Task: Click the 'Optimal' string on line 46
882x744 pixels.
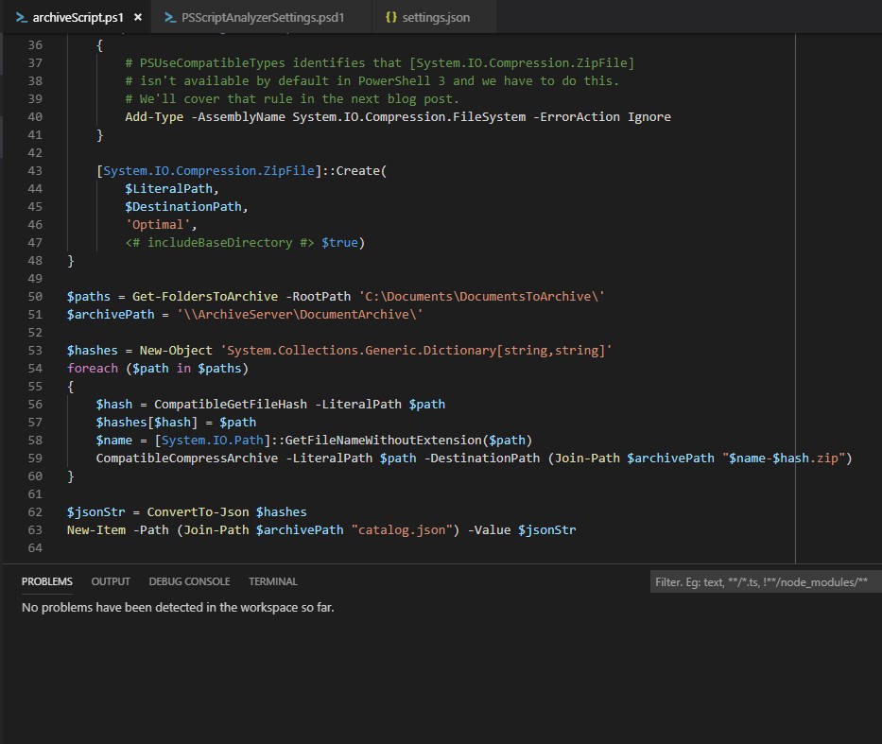Action: click(158, 225)
